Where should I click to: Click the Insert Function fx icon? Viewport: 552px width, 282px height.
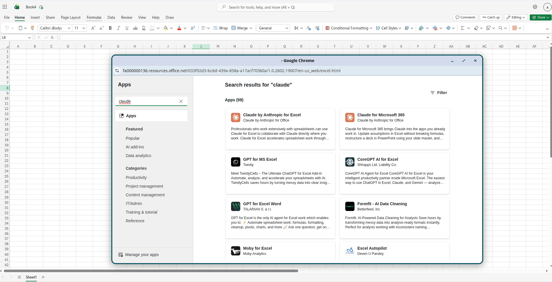coord(52,37)
